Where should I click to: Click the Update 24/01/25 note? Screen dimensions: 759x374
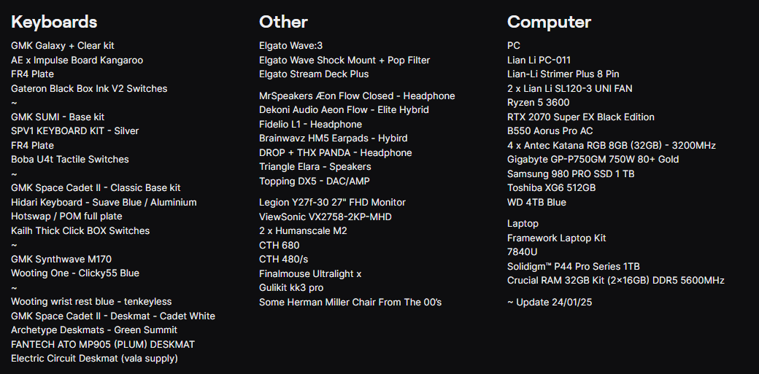tap(550, 302)
